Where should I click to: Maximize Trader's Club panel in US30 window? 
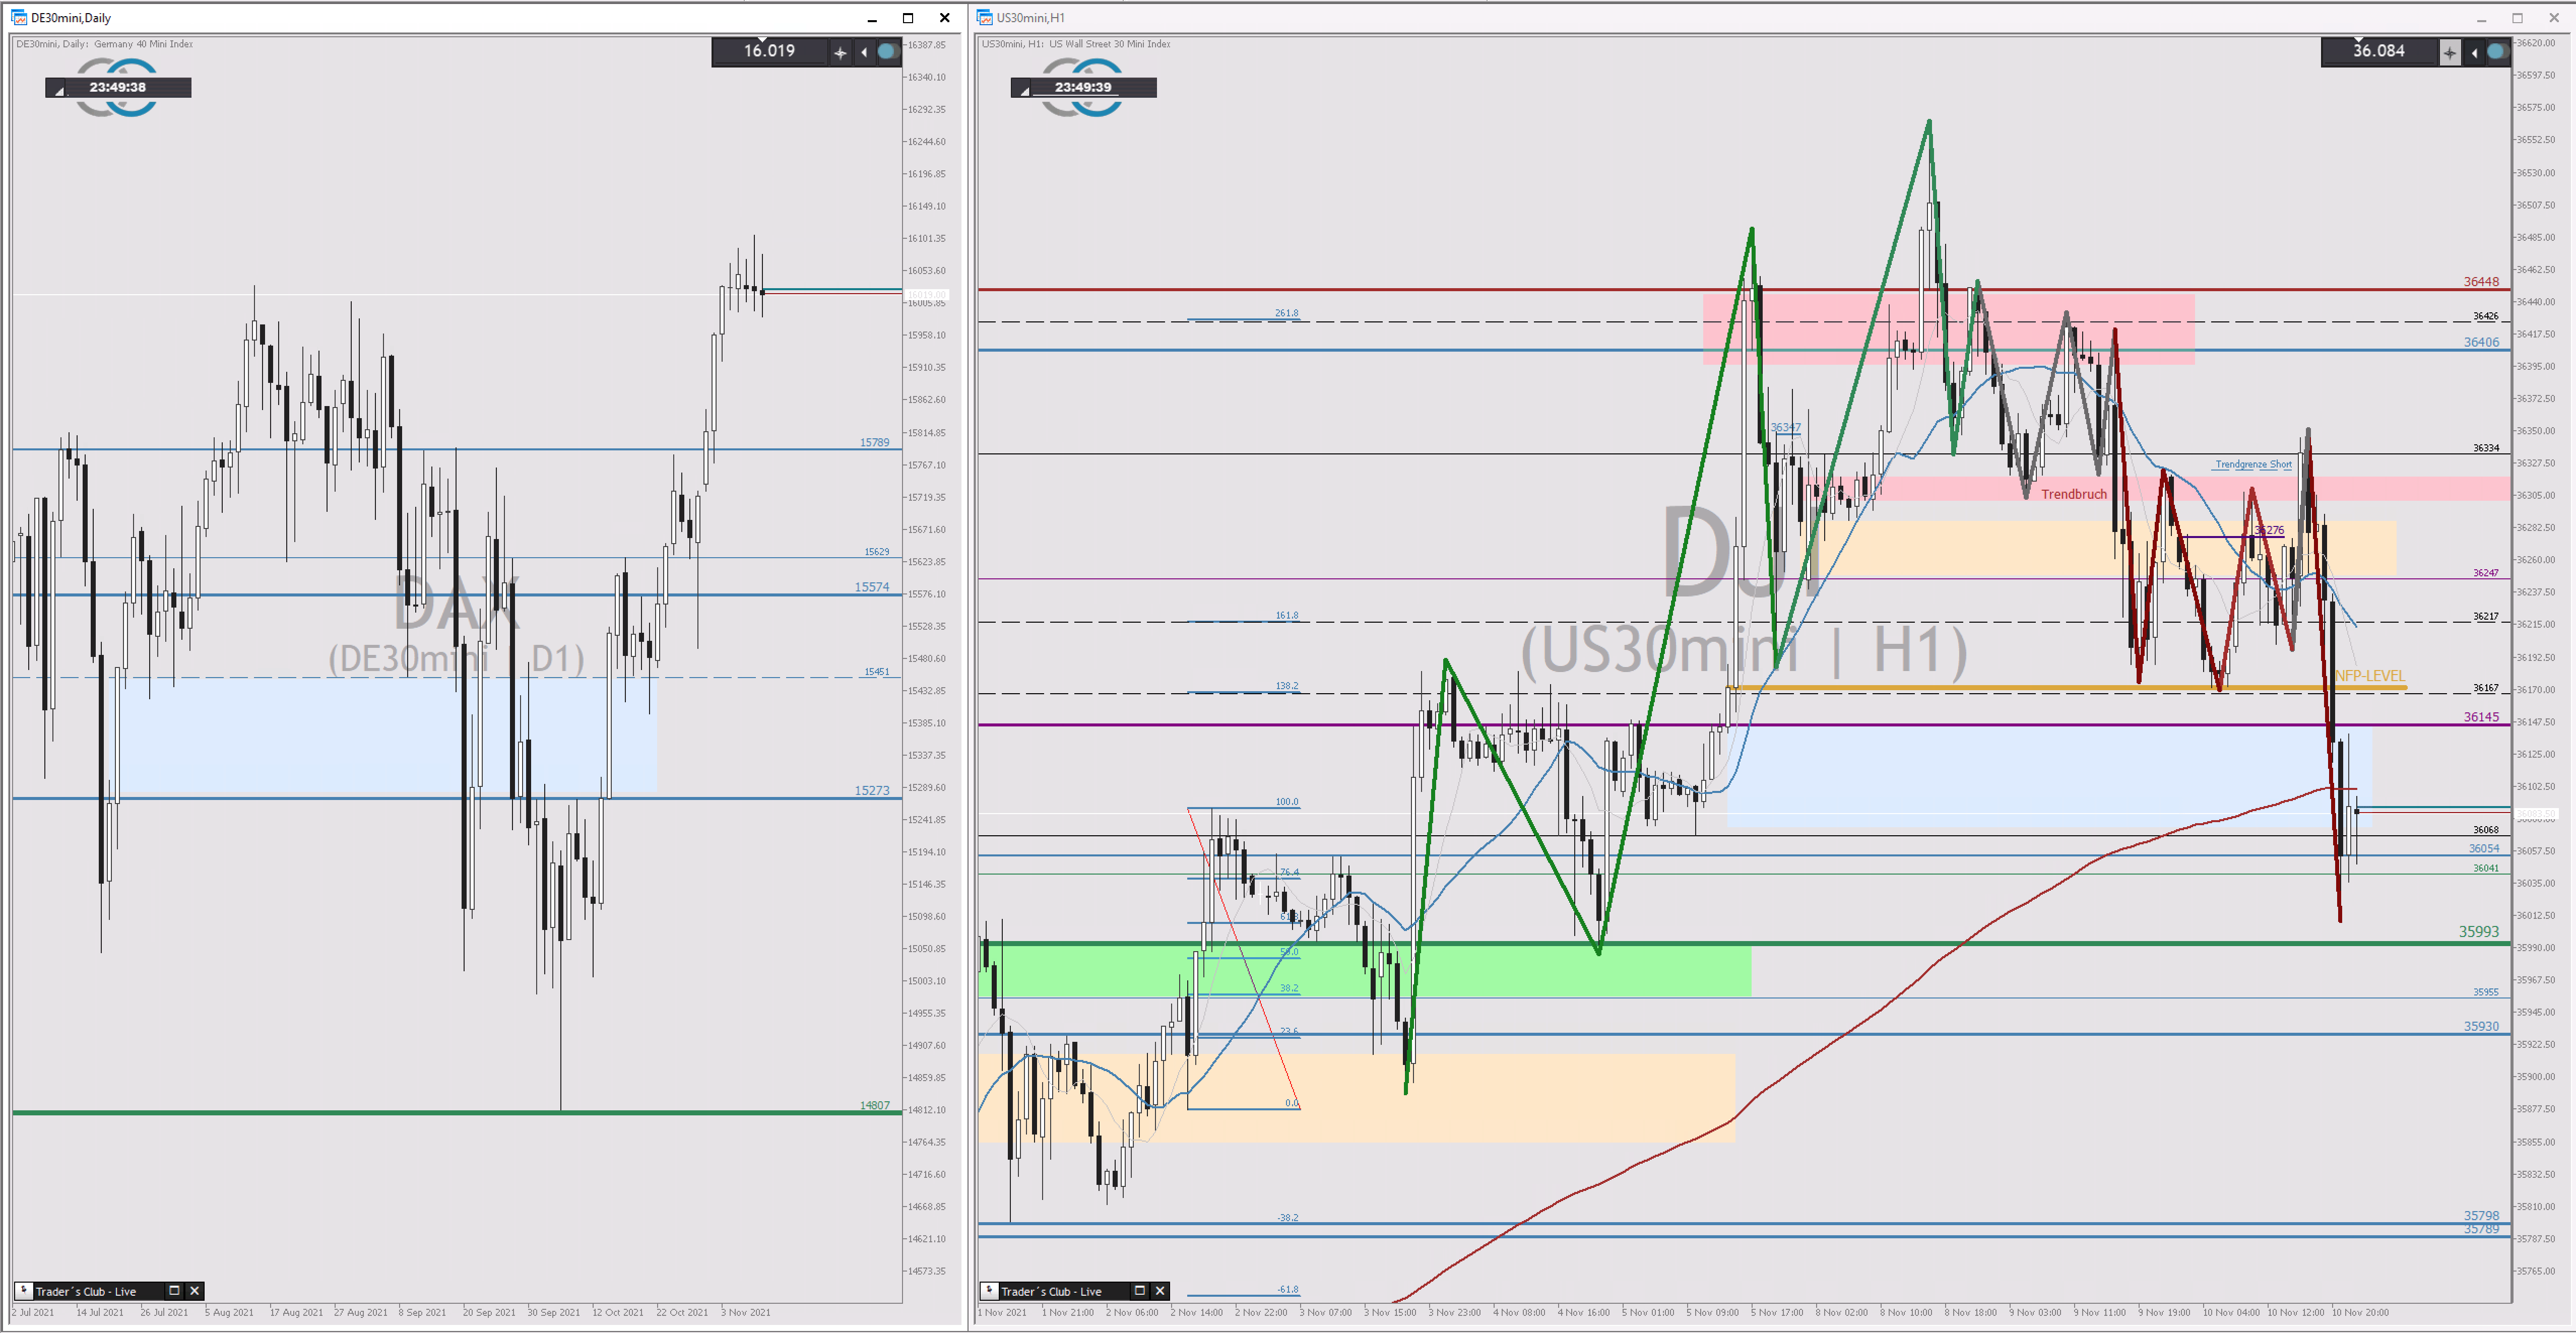1139,1291
